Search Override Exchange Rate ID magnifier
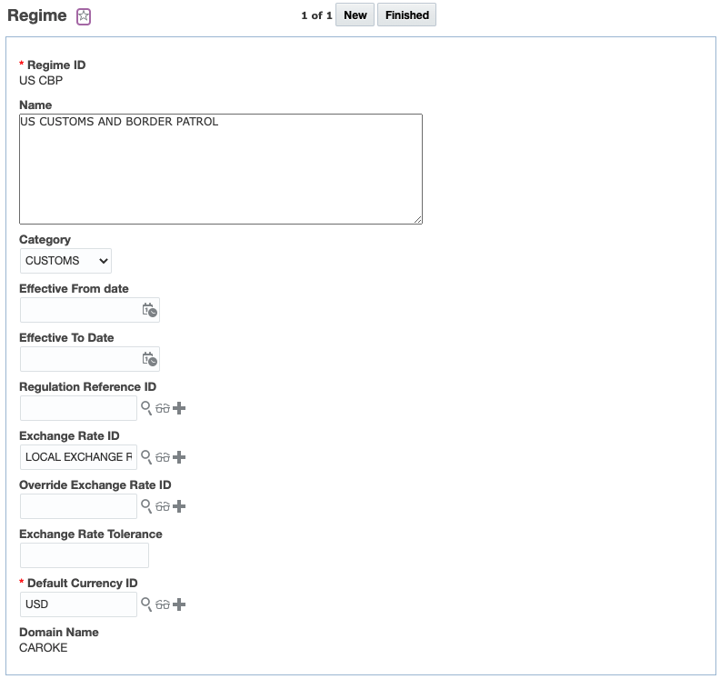 click(x=146, y=506)
